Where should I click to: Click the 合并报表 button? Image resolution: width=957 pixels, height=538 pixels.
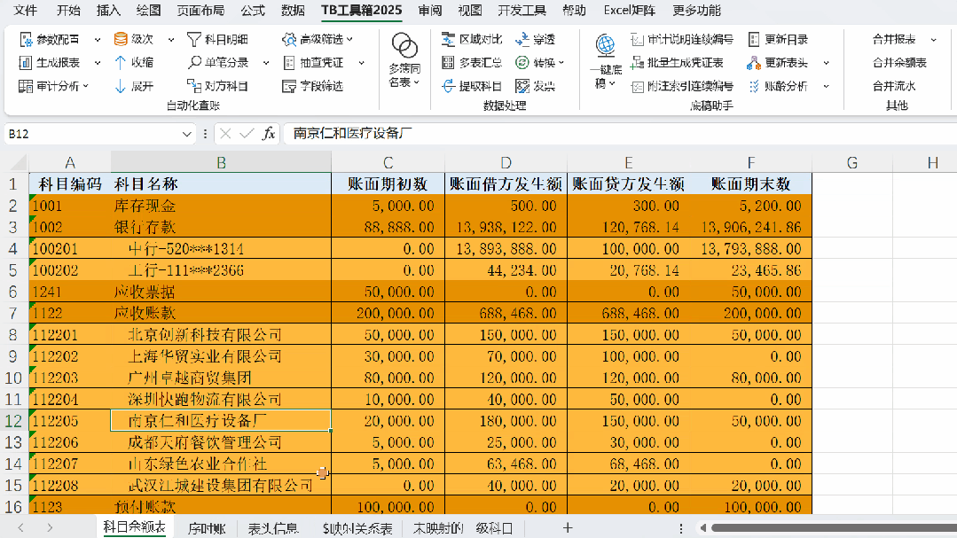[894, 40]
